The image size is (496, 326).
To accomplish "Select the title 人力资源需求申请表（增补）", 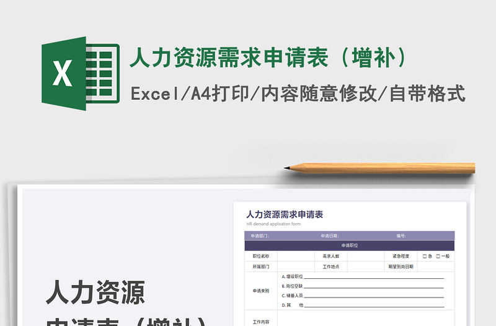I will 268,57.
